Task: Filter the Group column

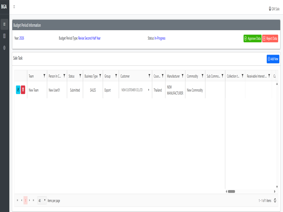Action: [116, 76]
